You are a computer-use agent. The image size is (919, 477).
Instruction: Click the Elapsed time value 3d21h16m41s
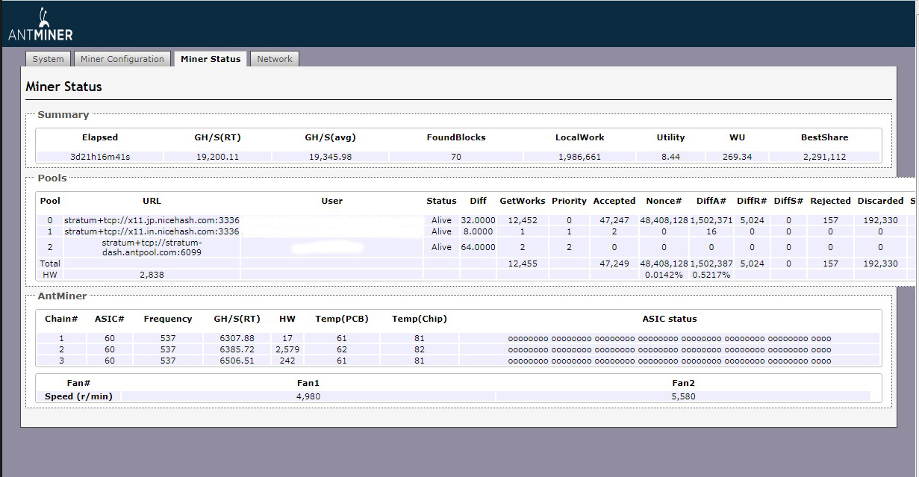tap(100, 157)
